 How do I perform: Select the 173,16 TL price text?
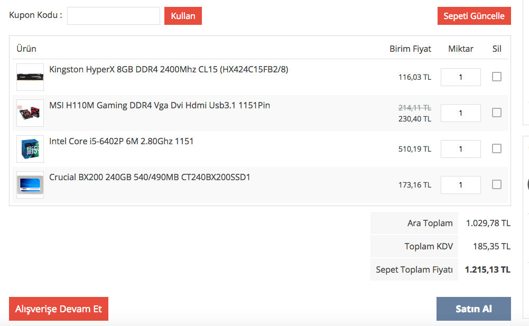tap(415, 185)
